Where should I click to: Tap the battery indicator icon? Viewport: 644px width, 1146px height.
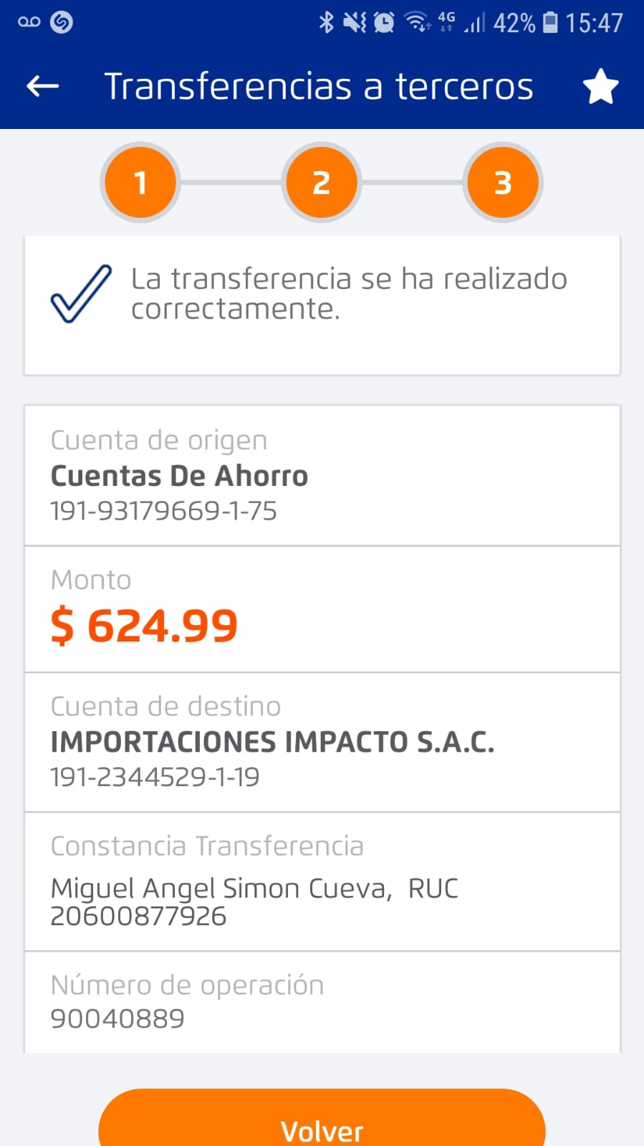pos(550,22)
